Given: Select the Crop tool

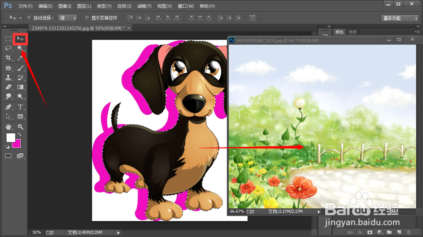Looking at the screenshot, I should pos(8,58).
